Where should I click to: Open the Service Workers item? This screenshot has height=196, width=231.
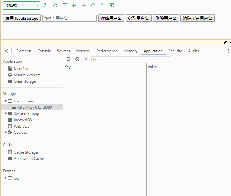[x=27, y=75]
